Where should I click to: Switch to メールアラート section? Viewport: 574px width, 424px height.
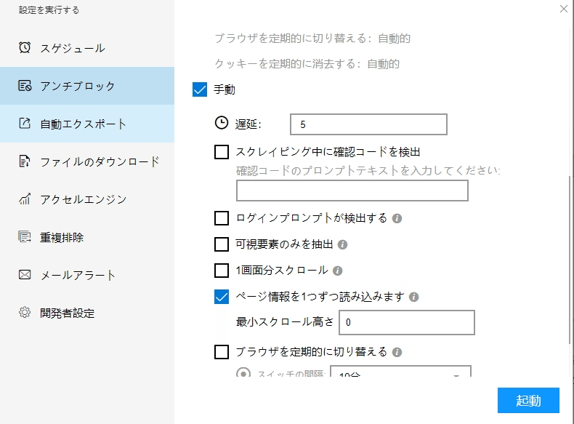[x=78, y=275]
